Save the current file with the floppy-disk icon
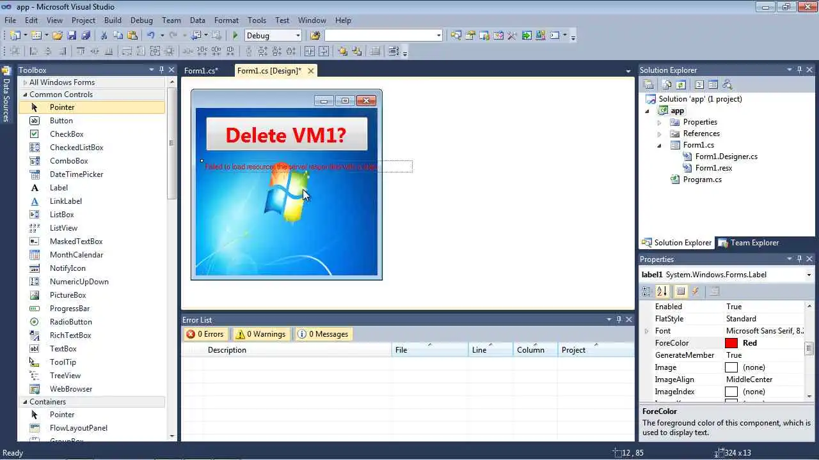The width and height of the screenshot is (819, 460). [x=72, y=35]
